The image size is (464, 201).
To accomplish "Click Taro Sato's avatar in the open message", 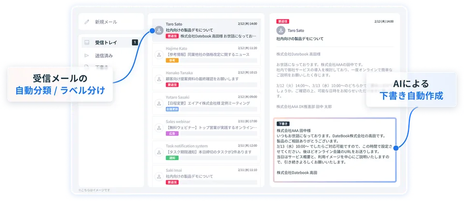I will tap(281, 30).
